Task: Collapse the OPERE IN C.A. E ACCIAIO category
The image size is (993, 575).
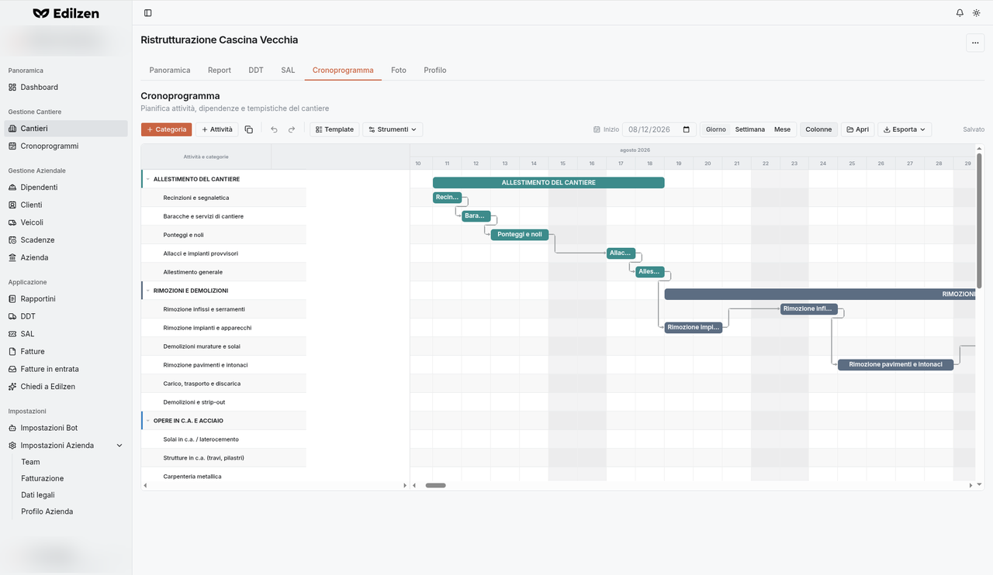Action: (147, 421)
